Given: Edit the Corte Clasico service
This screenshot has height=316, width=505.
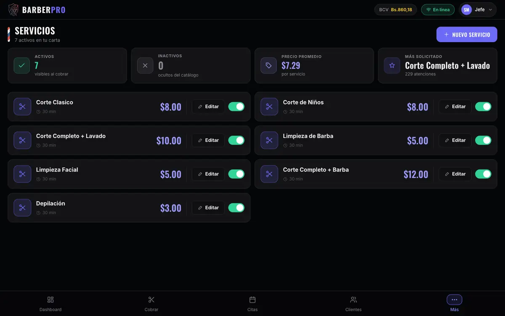Looking at the screenshot, I should pos(208,107).
